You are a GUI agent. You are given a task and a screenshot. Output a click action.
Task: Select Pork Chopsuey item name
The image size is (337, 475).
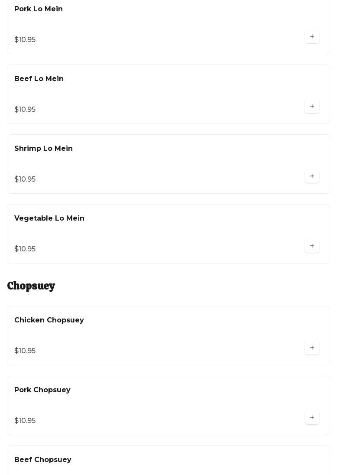pyautogui.click(x=42, y=390)
